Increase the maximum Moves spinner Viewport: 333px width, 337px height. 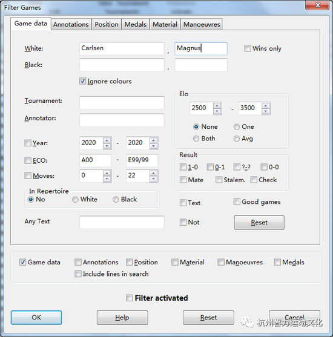pos(153,173)
